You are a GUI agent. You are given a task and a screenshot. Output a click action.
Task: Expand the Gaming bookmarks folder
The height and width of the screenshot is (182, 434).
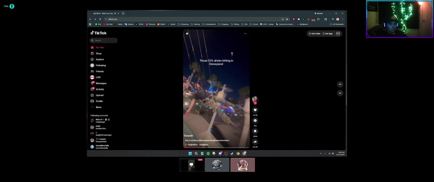click(195, 24)
